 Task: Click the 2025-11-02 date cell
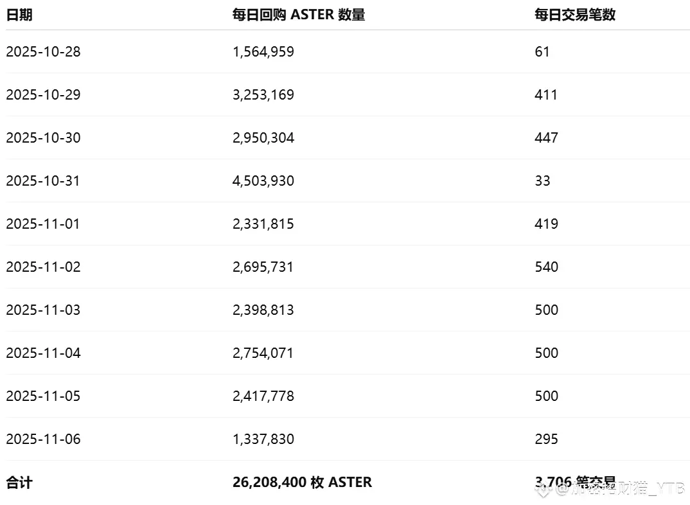44,267
